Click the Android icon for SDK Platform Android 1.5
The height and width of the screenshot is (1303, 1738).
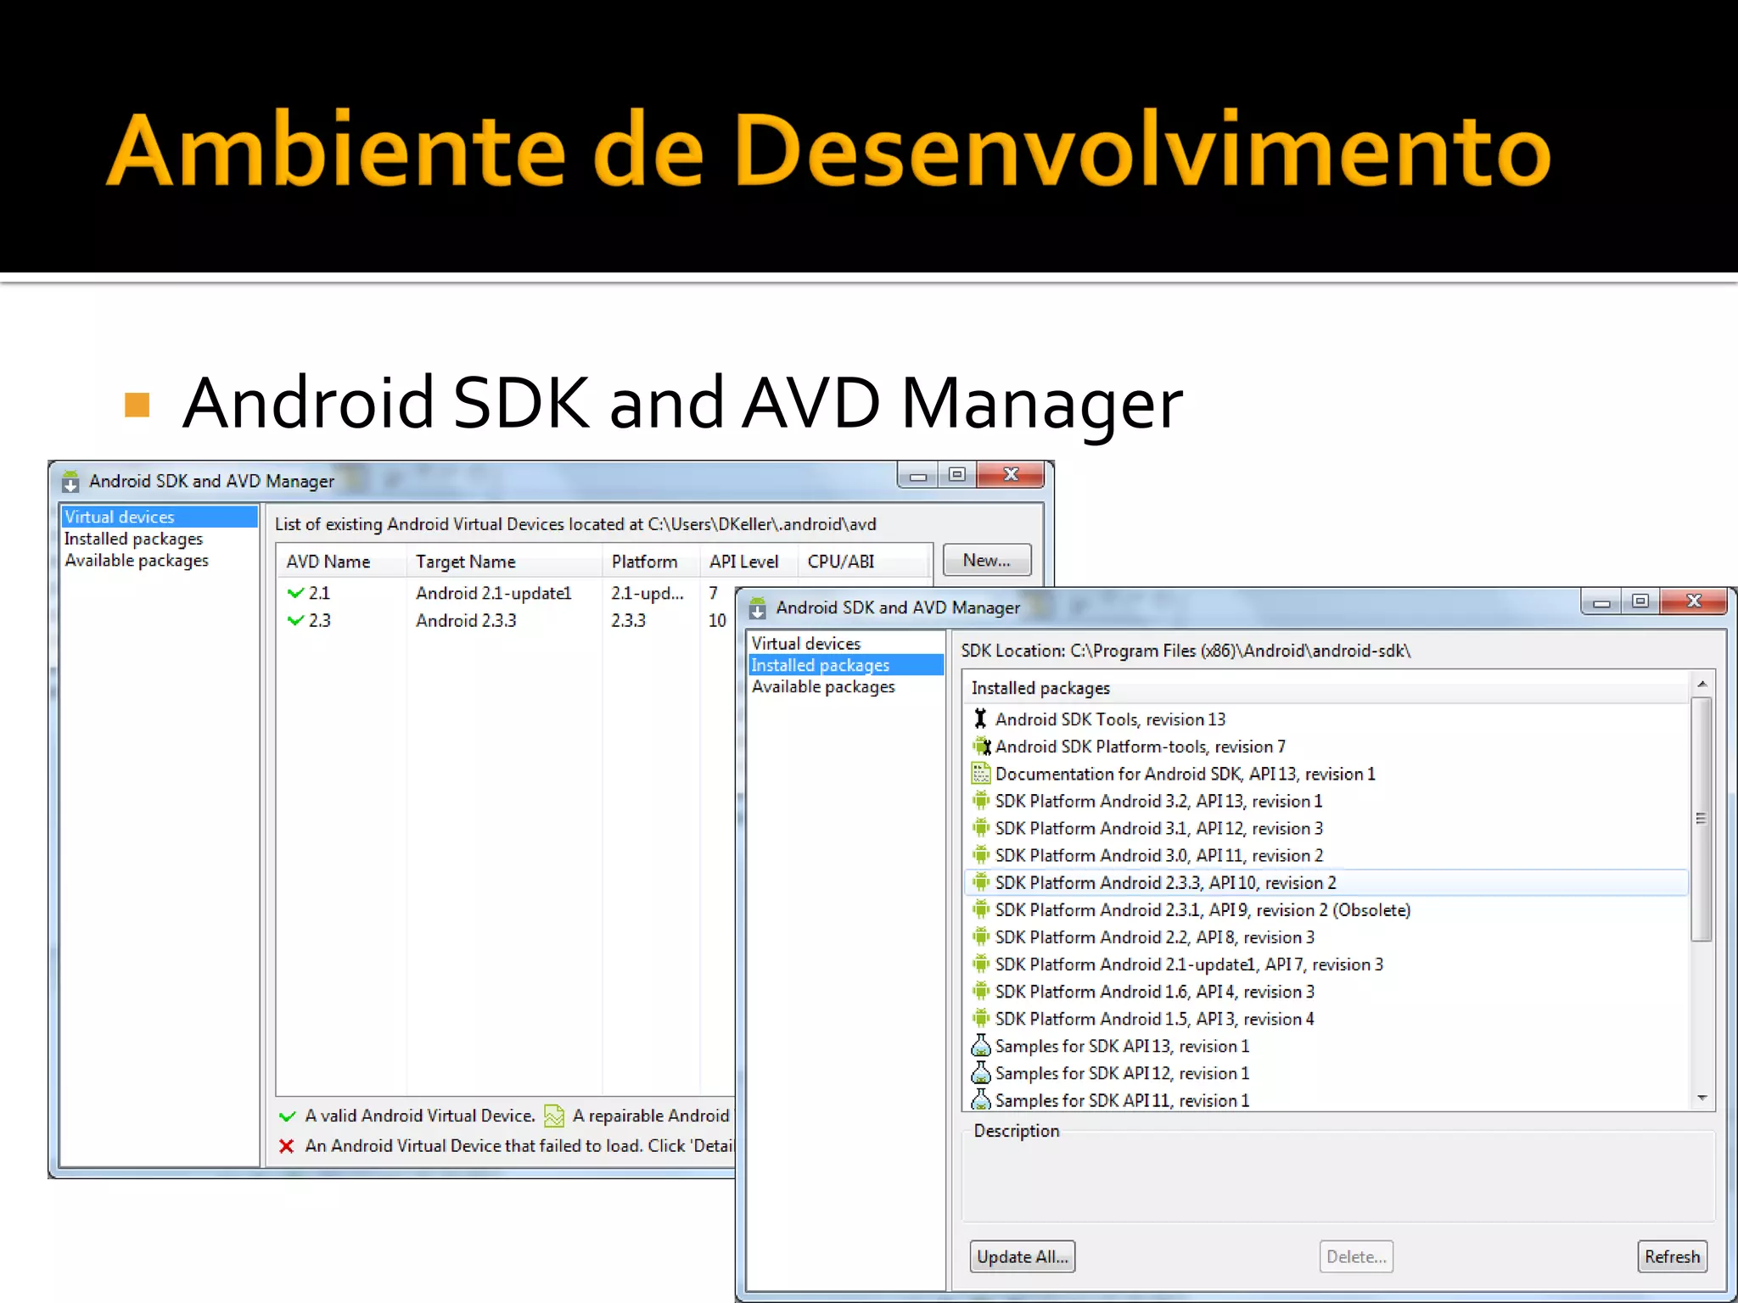(x=981, y=1018)
